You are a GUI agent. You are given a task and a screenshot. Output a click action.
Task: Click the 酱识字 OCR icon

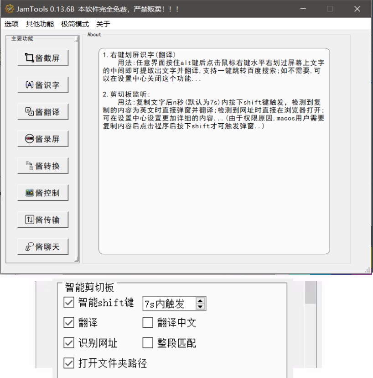29,84
